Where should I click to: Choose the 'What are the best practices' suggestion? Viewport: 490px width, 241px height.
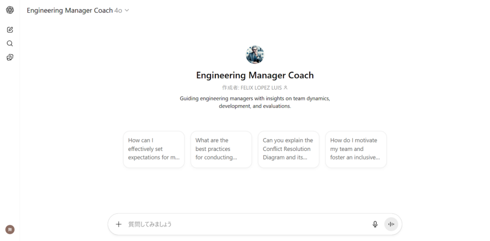coord(221,149)
